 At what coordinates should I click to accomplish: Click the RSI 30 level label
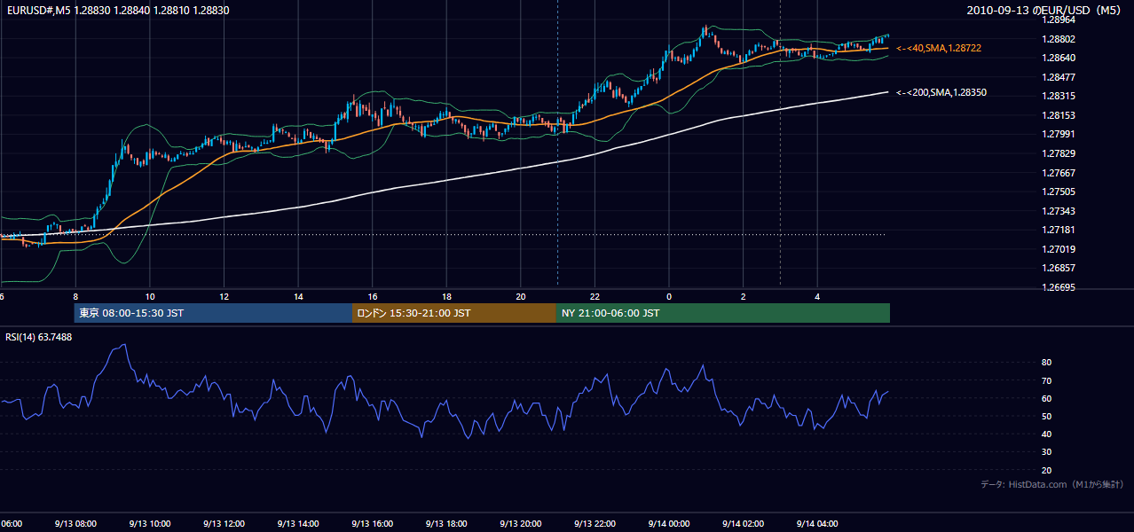point(1047,451)
